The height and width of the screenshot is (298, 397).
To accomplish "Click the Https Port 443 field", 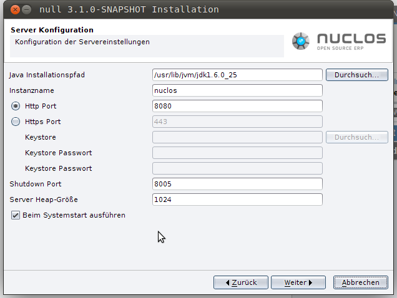I will point(237,122).
